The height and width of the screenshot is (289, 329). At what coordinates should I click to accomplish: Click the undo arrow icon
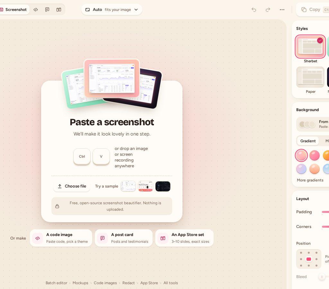click(254, 10)
